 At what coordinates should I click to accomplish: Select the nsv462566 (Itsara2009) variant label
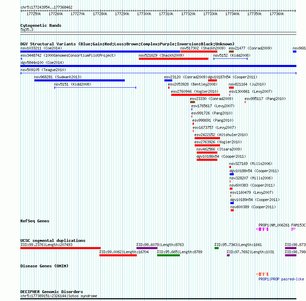click(219, 149)
